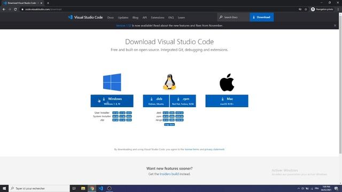Open File Explorer from the taskbar
The image size is (342, 192).
coord(83,188)
